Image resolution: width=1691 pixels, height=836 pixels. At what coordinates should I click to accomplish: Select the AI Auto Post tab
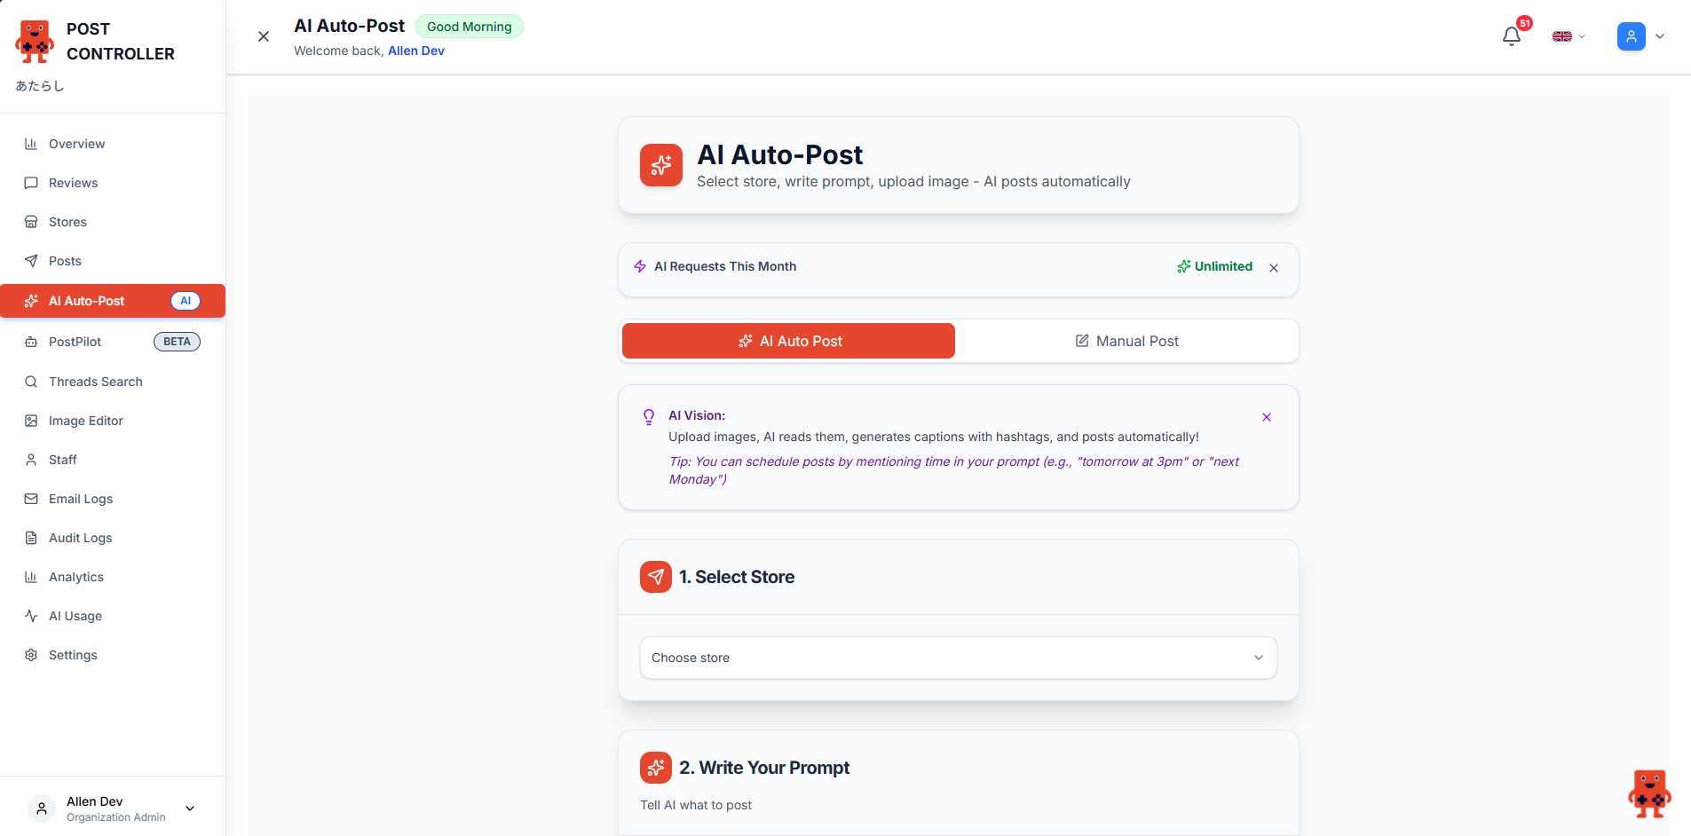tap(788, 341)
